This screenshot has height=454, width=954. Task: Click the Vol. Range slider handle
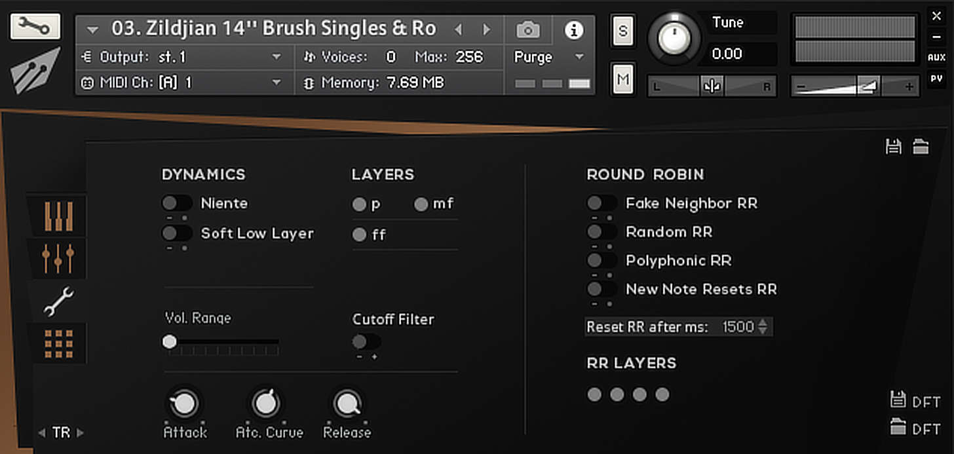tap(169, 341)
